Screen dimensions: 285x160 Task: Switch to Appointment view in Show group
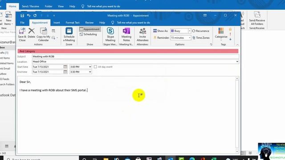click(x=90, y=29)
